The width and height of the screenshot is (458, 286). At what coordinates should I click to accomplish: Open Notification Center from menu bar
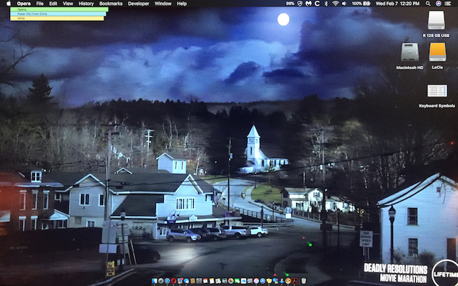pos(447,4)
